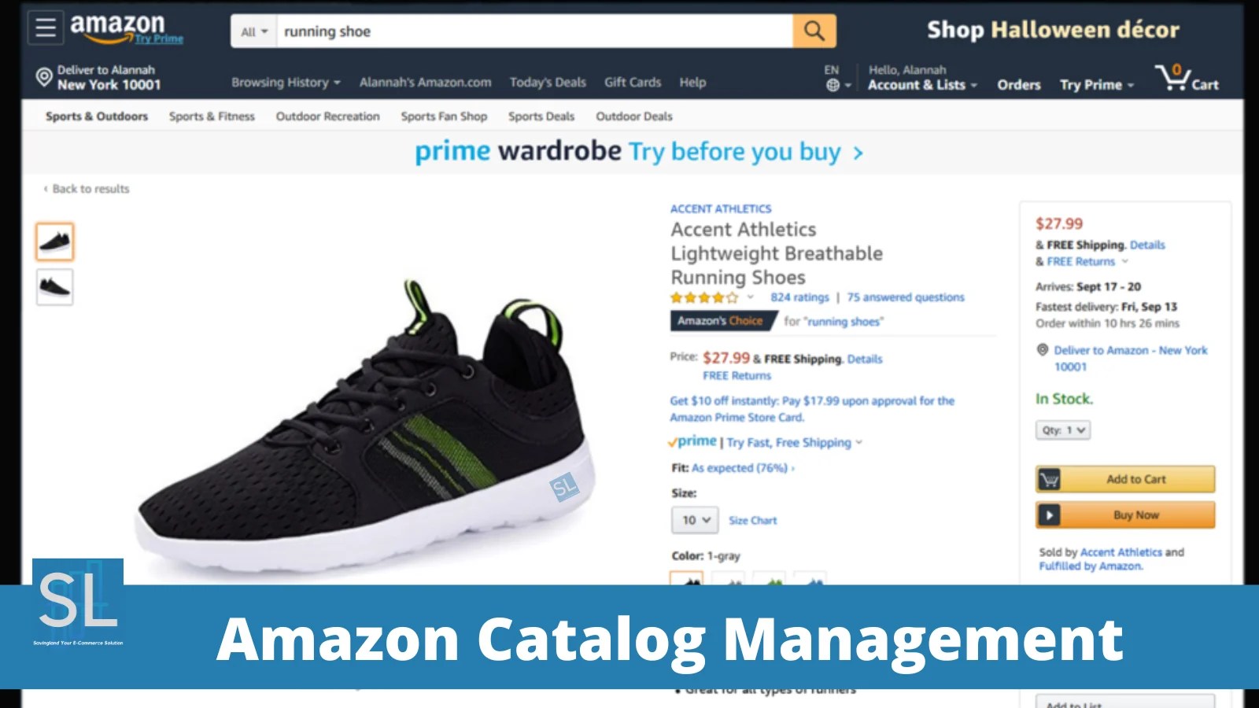This screenshot has height=708, width=1259.
Task: Open the hamburger menu icon
Action: 46,28
